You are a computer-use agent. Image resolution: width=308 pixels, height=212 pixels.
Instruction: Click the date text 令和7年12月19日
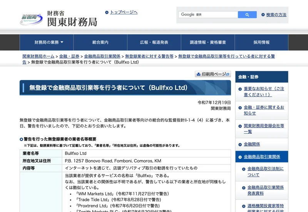point(214,103)
